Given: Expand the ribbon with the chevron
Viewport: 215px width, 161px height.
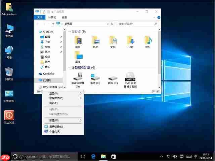Looking at the screenshot, I should tap(154, 18).
